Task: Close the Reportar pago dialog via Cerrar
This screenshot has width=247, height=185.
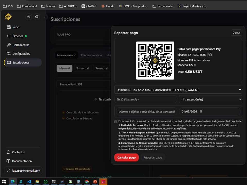Action: (236, 33)
